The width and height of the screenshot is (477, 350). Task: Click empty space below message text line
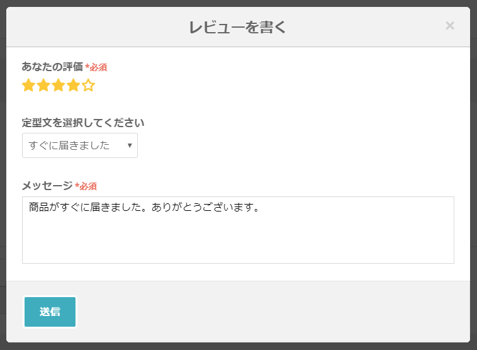coord(238,242)
